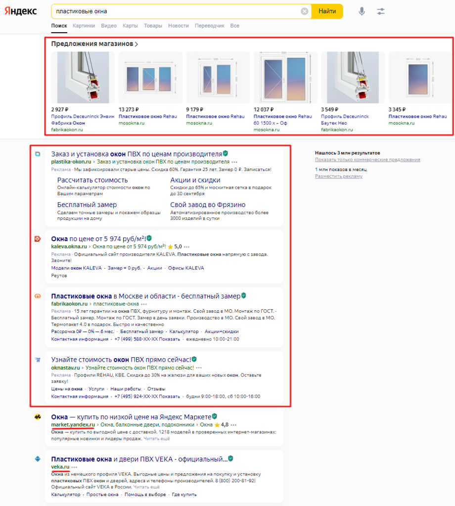The height and width of the screenshot is (506, 455).
Task: Open Заказ и установка окон ПВХ title
Action: coord(136,154)
